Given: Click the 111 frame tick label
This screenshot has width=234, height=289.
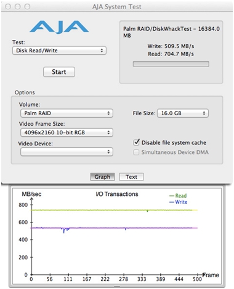Looking at the screenshot, I should coord(68,279).
